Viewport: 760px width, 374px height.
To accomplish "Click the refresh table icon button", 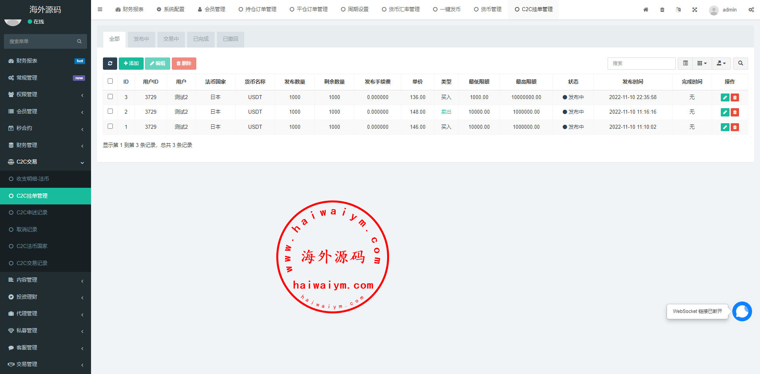I will [110, 63].
